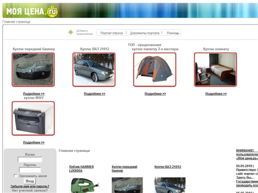The image size is (258, 193).
Task: Click the Нет учетной записи? text
Action: pyautogui.click(x=30, y=190)
